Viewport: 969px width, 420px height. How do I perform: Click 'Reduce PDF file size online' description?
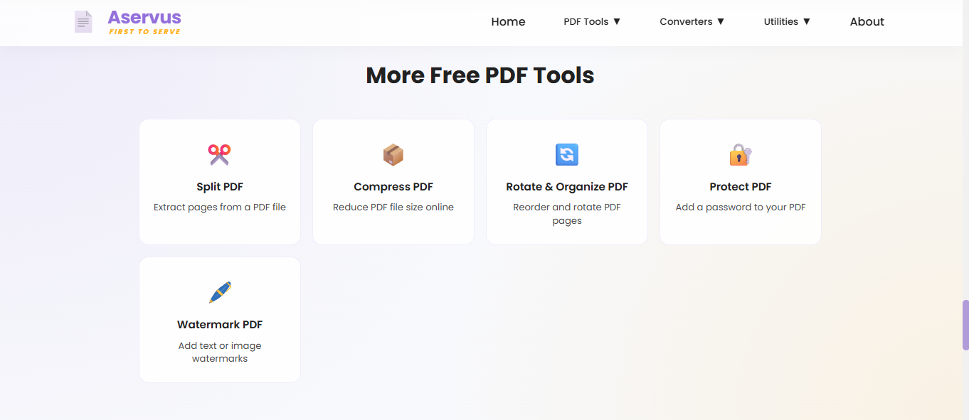[x=393, y=208]
